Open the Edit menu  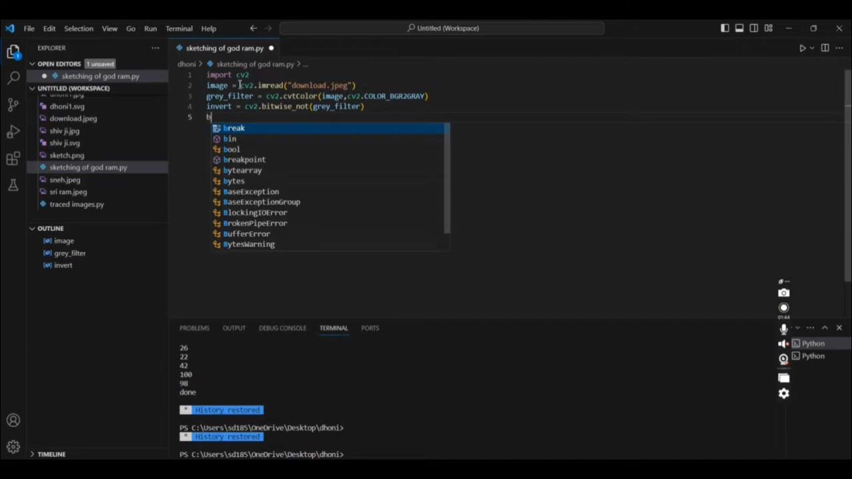point(49,29)
